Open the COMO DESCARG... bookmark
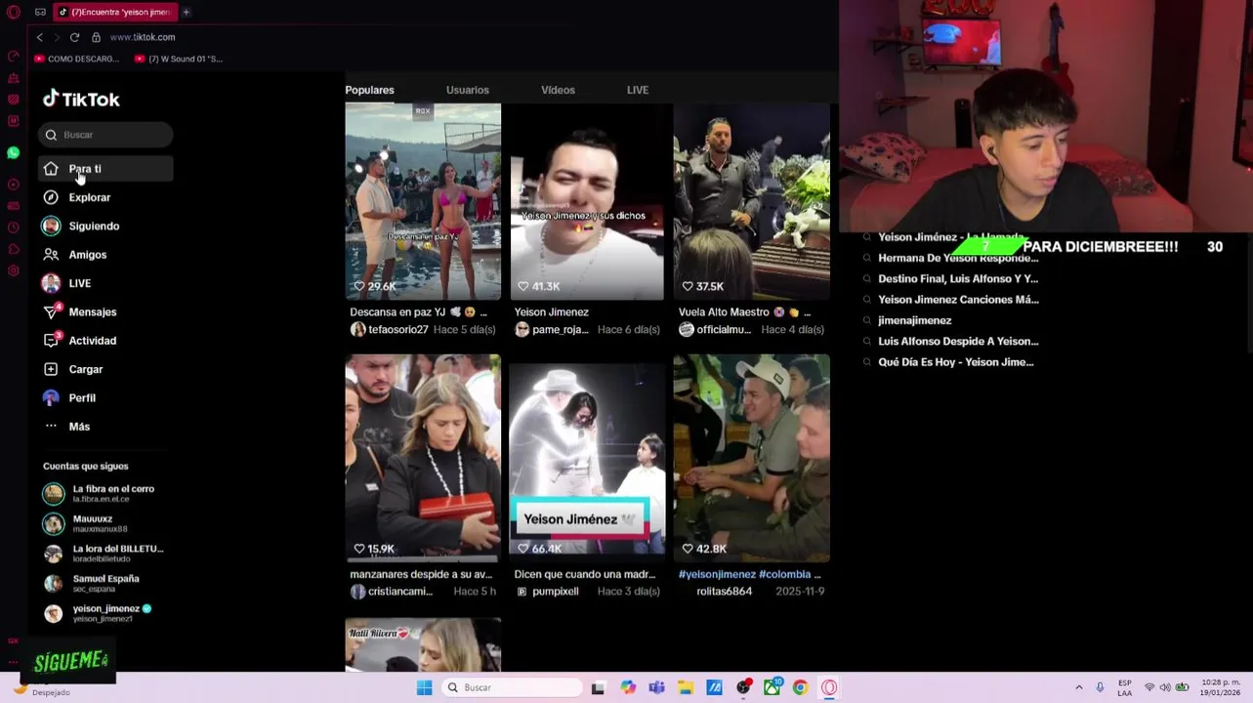1253x703 pixels. coord(77,59)
